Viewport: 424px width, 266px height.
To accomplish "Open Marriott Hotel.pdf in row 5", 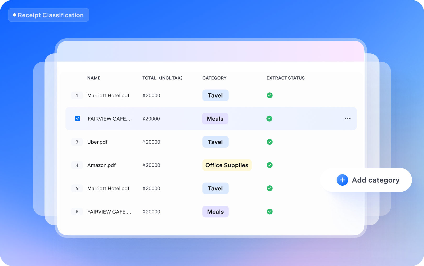I will (x=108, y=188).
